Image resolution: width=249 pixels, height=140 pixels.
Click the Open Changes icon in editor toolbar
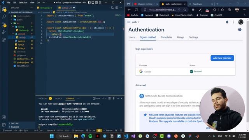[112, 8]
